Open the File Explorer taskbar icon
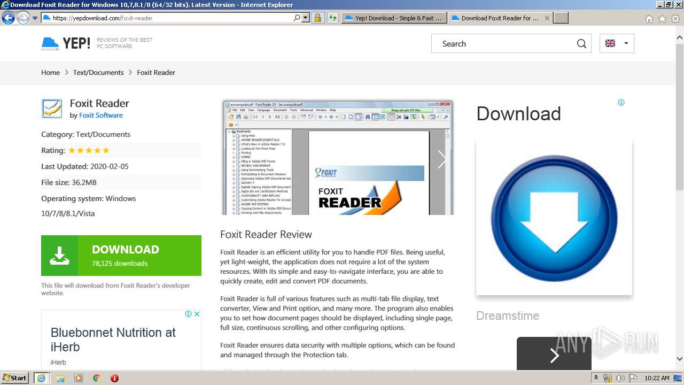 coord(60,378)
